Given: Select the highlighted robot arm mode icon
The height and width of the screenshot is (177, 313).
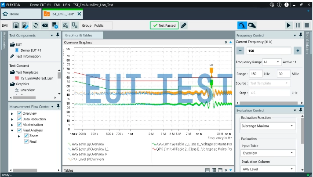Looking at the screenshot, I should point(242,25).
